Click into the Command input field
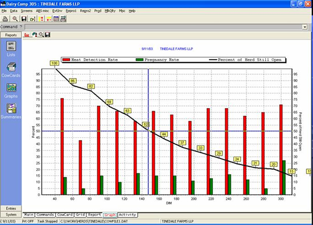The image size is (313, 225). click(163, 27)
